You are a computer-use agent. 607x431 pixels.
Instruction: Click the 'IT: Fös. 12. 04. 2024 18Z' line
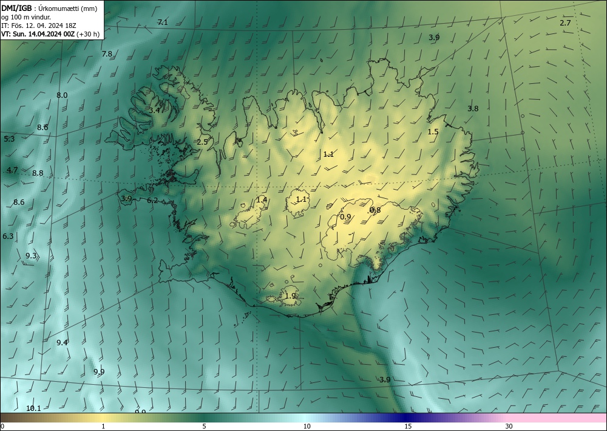pos(39,26)
